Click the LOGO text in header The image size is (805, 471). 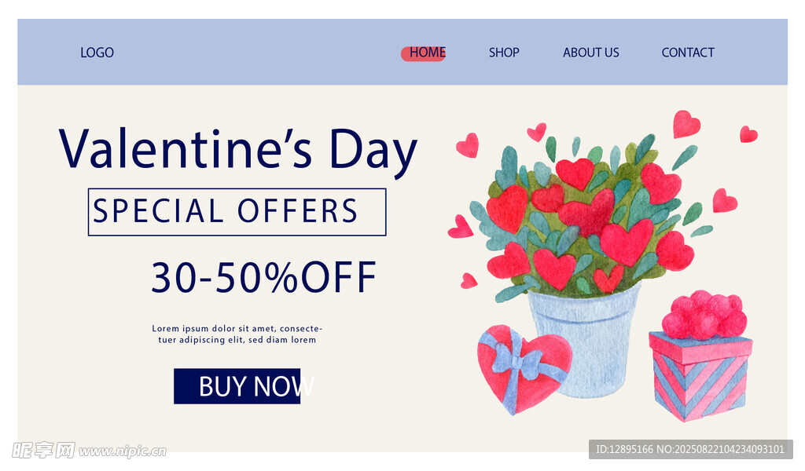pyautogui.click(x=97, y=53)
